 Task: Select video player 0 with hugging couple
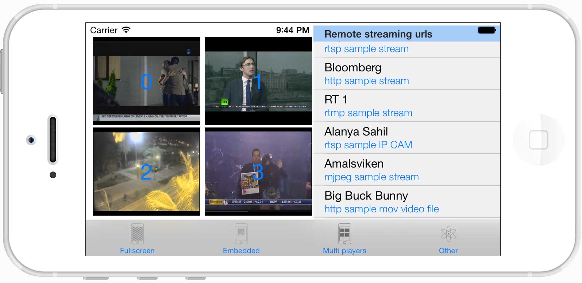point(147,81)
